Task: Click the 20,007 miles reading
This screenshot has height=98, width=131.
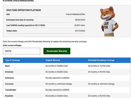Action: tap(80, 25)
